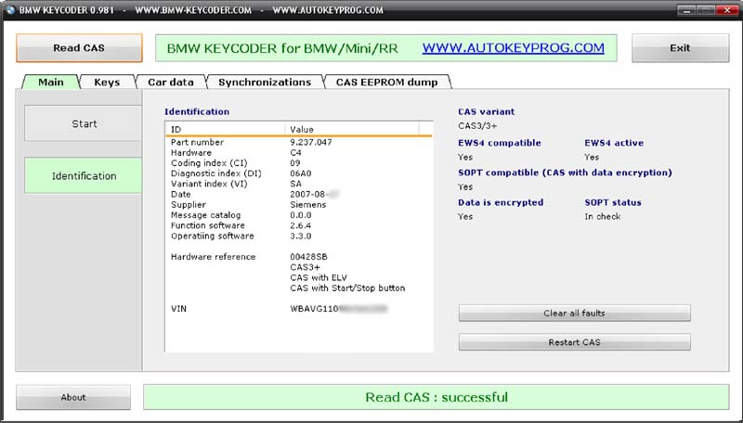Select the Identification side button

point(84,175)
